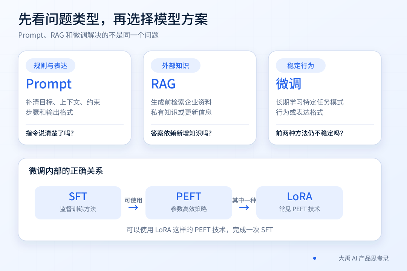
Task: Click the SFT caption 监督训练方法
Action: [x=78, y=209]
